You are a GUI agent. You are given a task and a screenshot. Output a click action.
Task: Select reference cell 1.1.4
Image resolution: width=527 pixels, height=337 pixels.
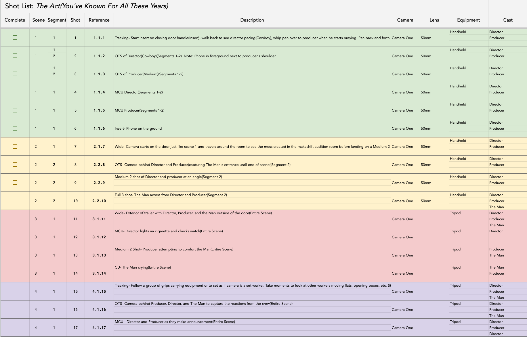pyautogui.click(x=99, y=92)
